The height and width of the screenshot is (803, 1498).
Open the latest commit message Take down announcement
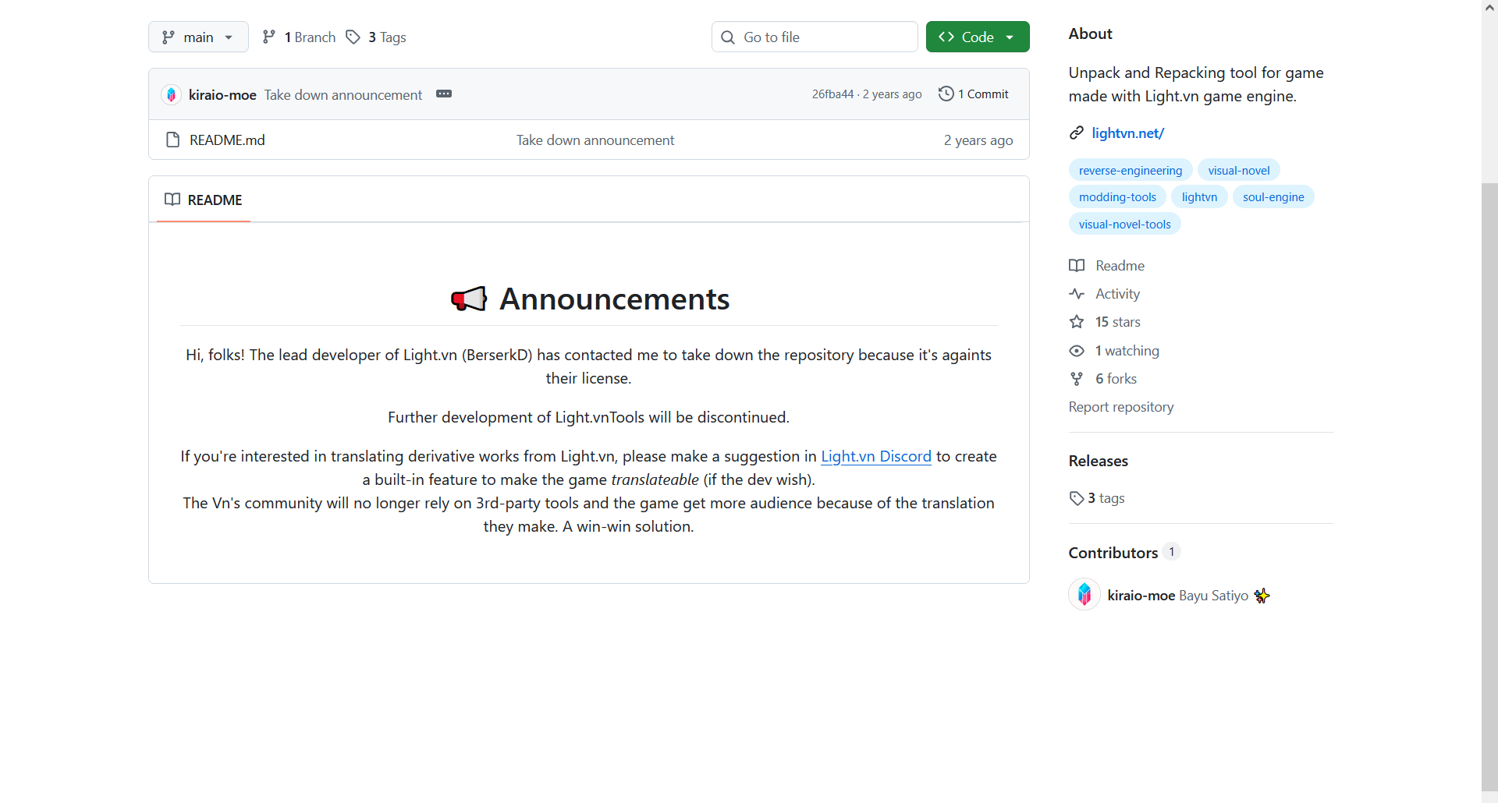343,94
